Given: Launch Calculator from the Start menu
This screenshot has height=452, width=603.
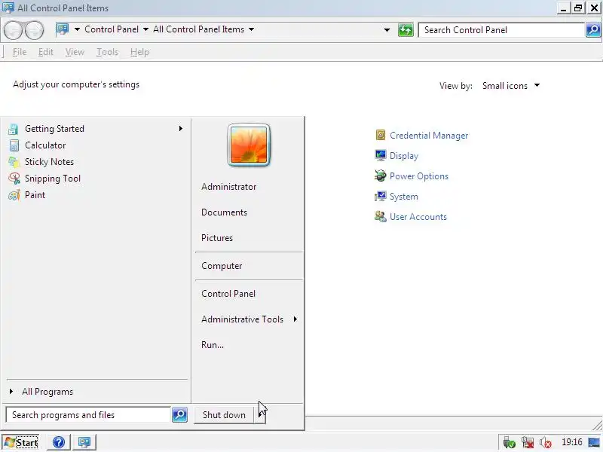Looking at the screenshot, I should [96, 145].
